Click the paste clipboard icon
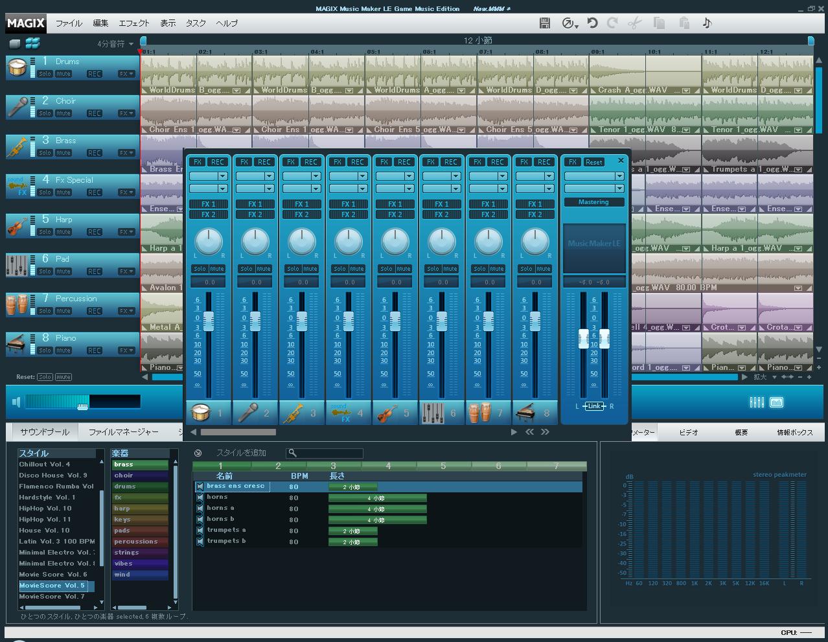 684,23
